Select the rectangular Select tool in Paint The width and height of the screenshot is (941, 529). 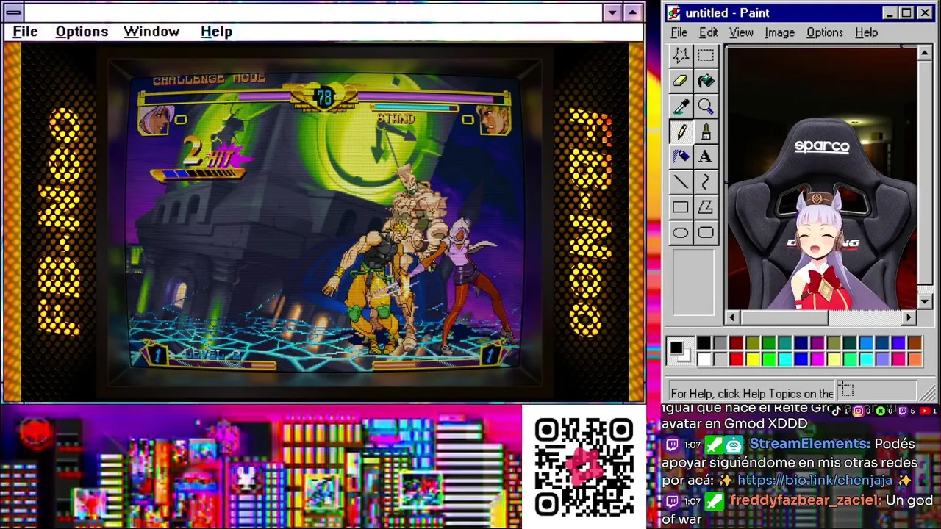(x=706, y=56)
